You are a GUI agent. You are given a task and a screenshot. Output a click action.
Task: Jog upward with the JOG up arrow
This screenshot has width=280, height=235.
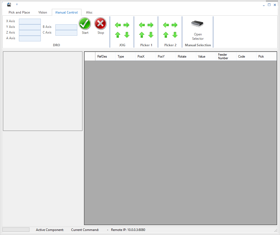[118, 35]
